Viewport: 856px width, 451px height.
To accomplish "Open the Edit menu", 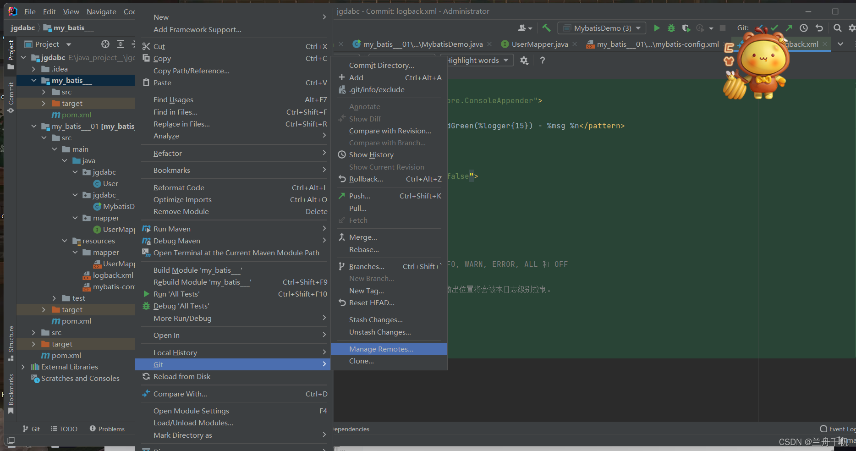I will pyautogui.click(x=49, y=11).
